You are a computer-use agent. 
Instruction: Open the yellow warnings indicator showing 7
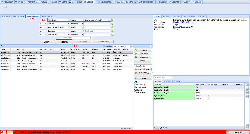(10, 132)
